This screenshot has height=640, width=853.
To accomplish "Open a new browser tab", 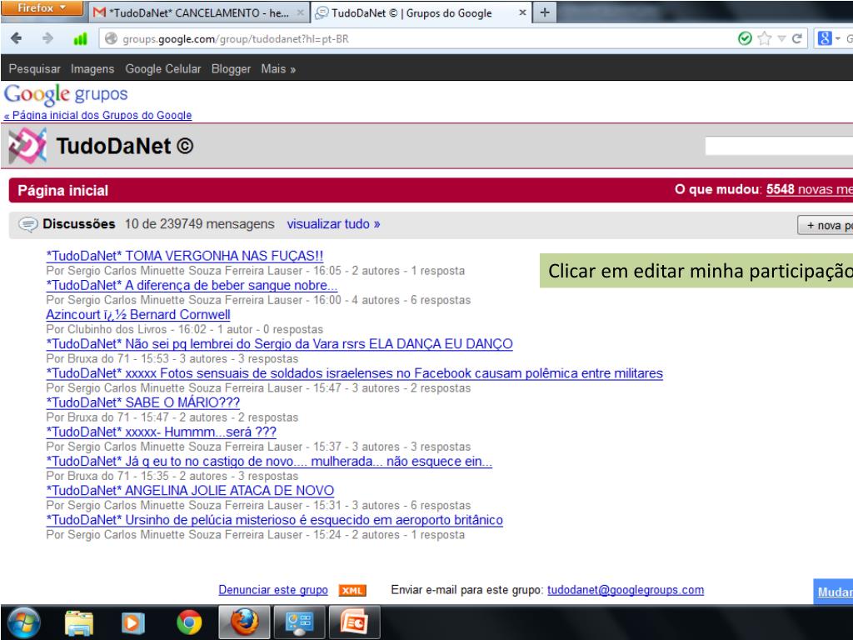I will pos(545,12).
